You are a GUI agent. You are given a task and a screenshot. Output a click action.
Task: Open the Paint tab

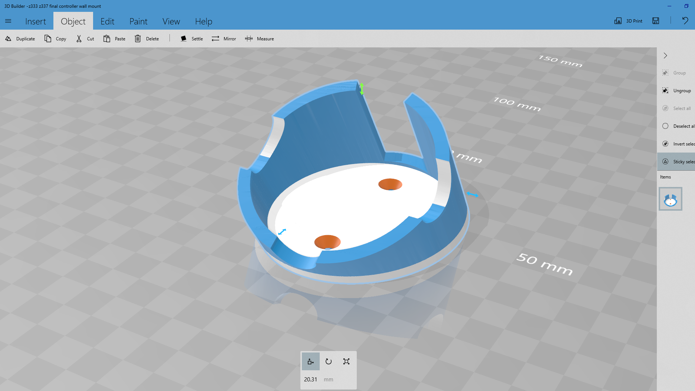coord(138,21)
